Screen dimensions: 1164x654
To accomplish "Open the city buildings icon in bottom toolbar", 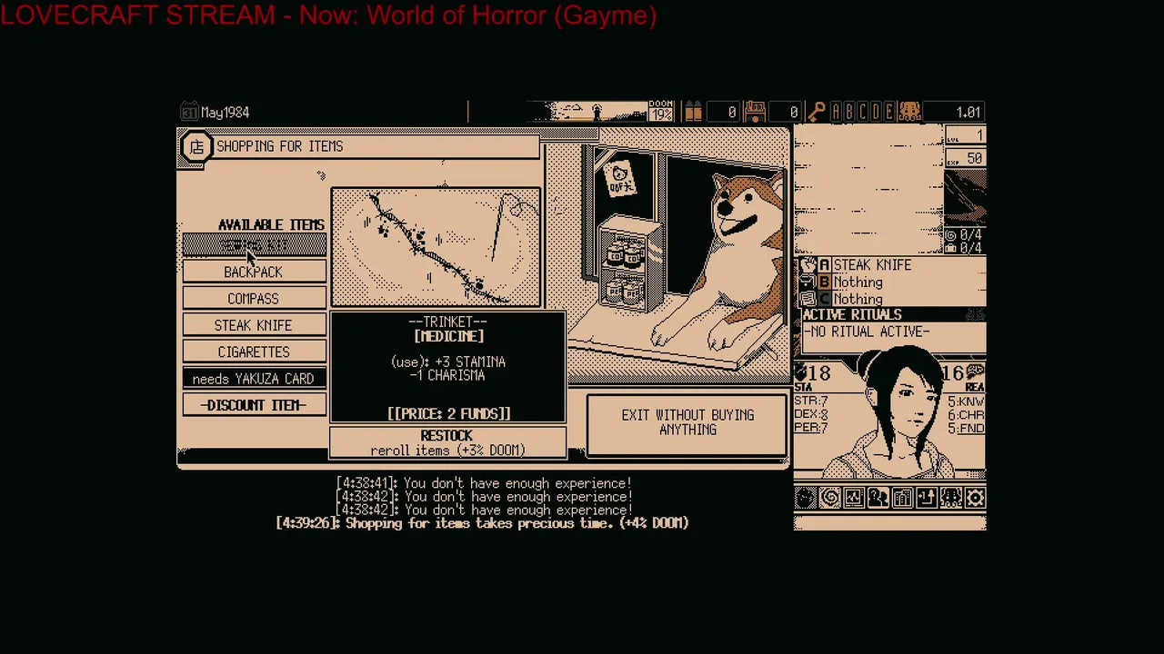I will click(x=902, y=498).
